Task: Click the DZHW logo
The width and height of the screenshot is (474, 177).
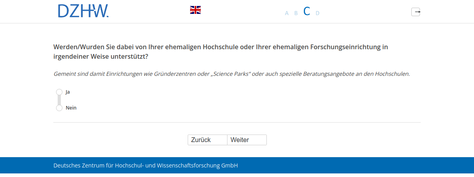Action: (83, 11)
